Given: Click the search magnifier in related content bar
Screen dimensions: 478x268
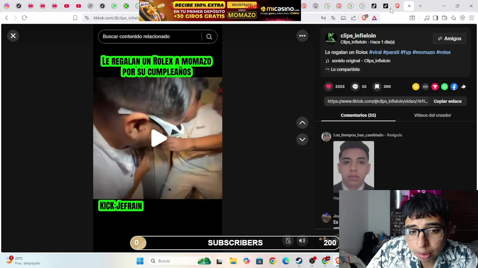Looking at the screenshot, I should [209, 36].
